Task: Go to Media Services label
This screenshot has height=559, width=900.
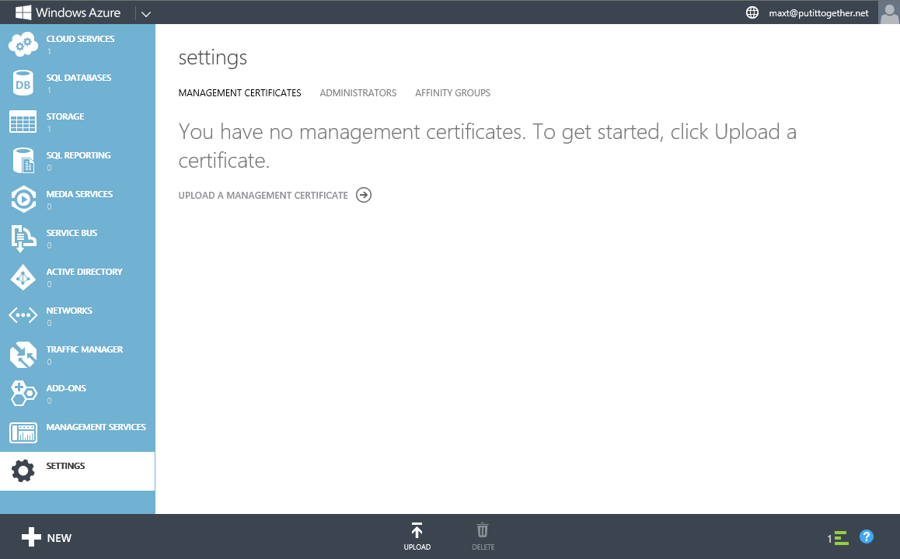Action: (x=79, y=194)
